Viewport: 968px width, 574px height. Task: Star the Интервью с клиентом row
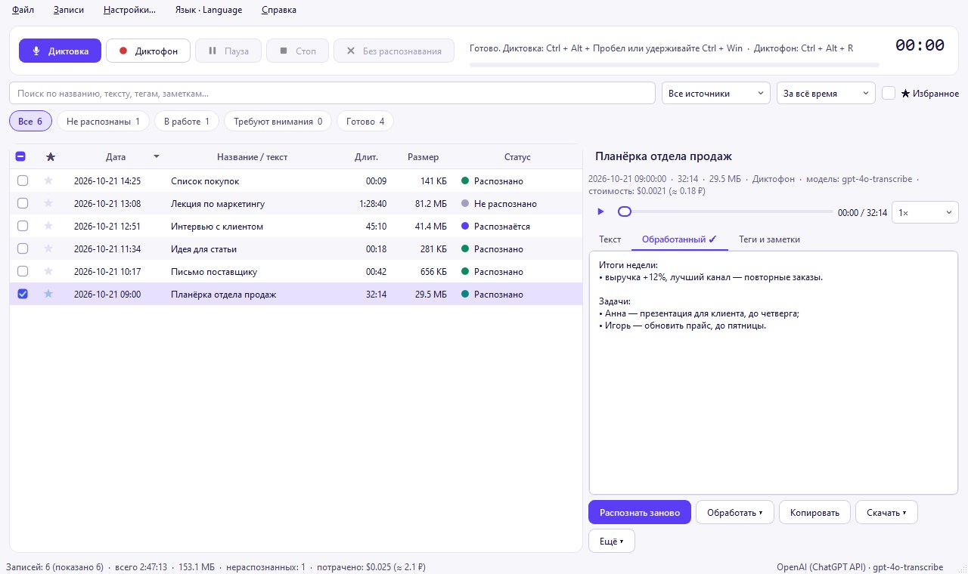(49, 226)
